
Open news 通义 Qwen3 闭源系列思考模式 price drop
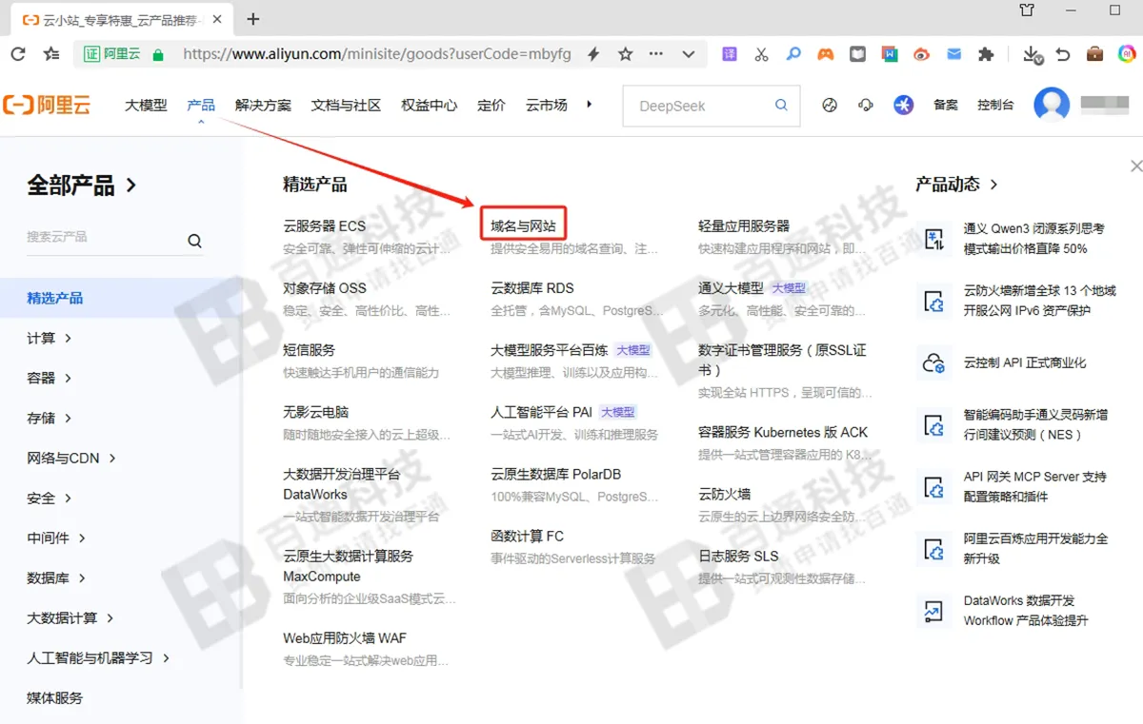(1034, 238)
